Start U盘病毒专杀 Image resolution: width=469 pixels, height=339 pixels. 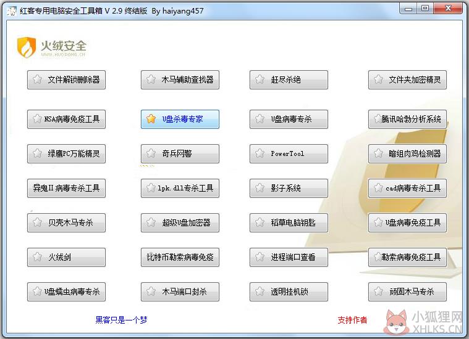pos(289,119)
